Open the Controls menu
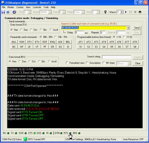This screenshot has width=149, height=143. coord(37,7)
